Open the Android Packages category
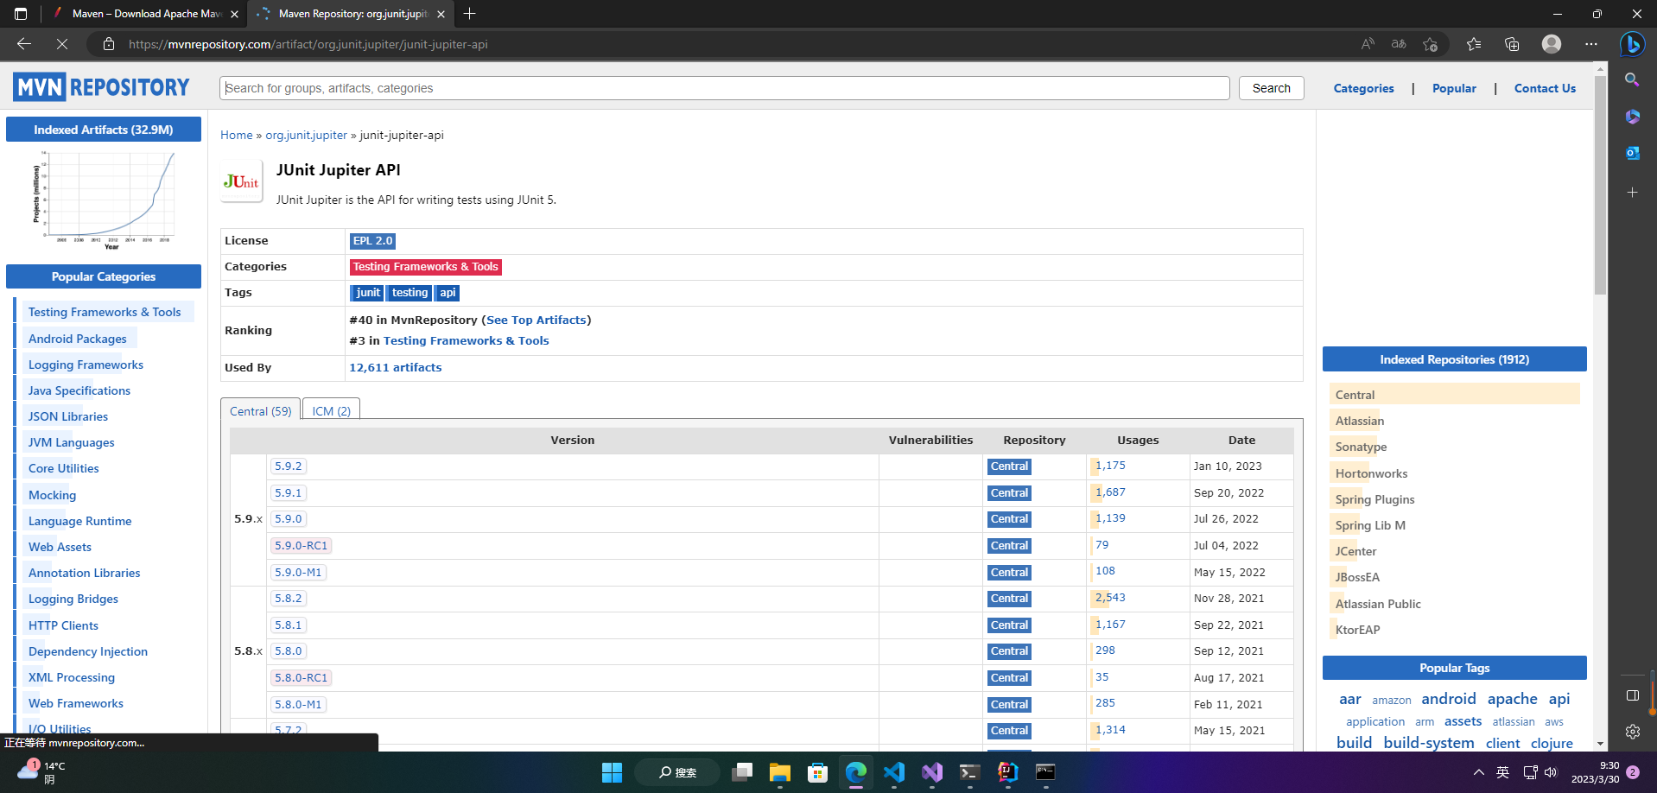The width and height of the screenshot is (1657, 793). point(78,339)
